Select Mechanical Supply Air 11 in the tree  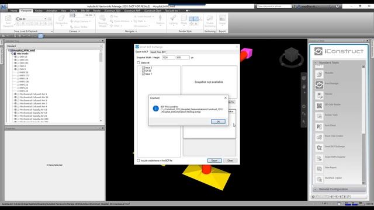pyautogui.click(x=33, y=110)
